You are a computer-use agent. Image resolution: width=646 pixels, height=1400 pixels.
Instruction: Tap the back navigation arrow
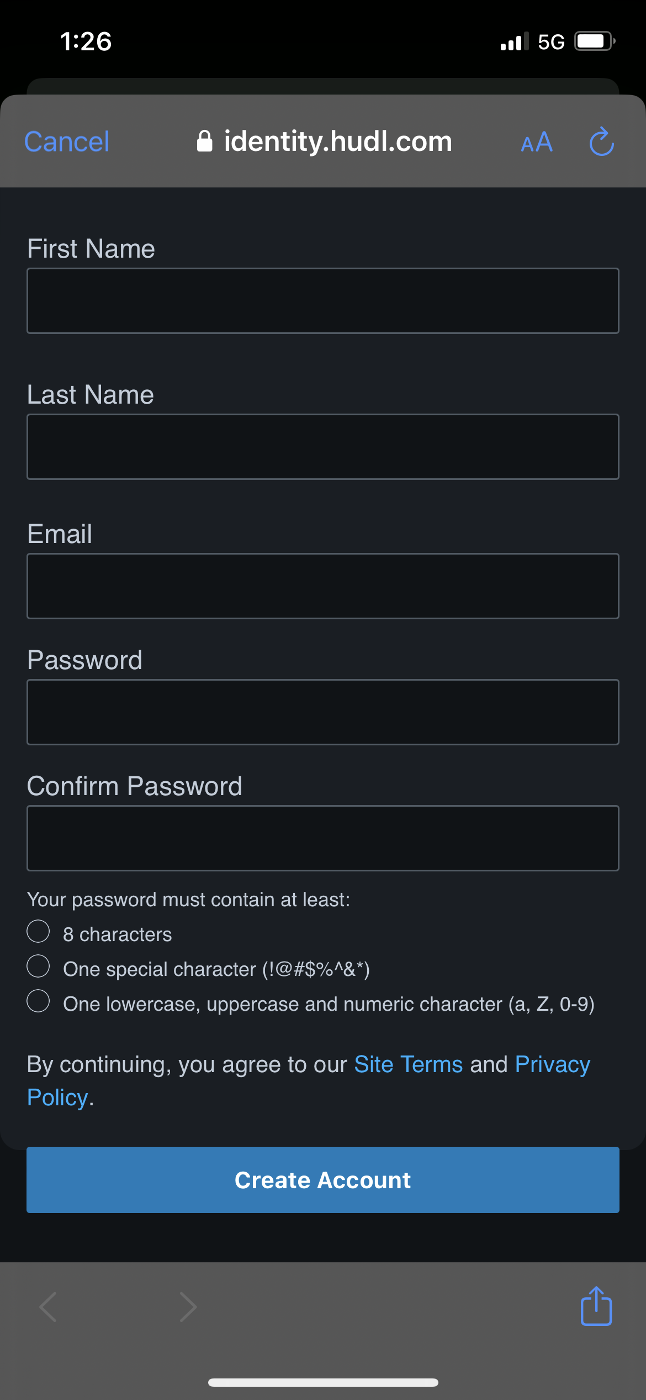pyautogui.click(x=49, y=1307)
